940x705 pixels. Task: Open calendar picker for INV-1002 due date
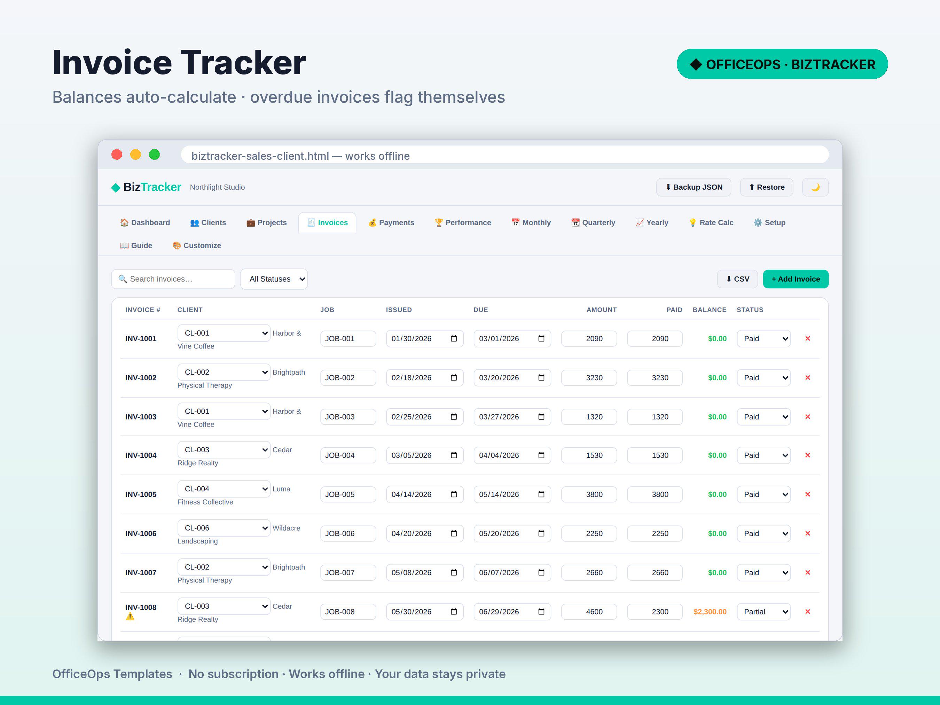pyautogui.click(x=541, y=378)
